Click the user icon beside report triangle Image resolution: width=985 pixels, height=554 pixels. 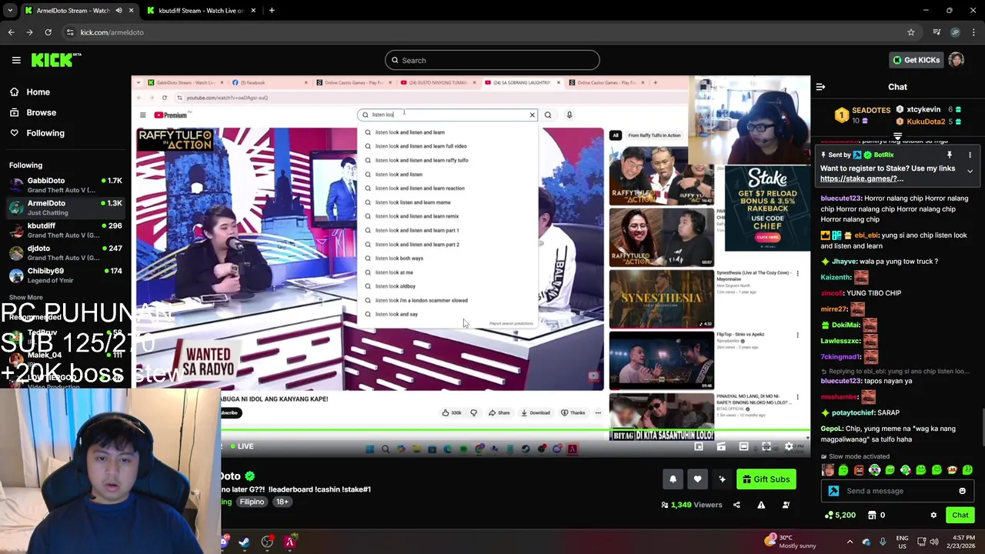coord(786,505)
